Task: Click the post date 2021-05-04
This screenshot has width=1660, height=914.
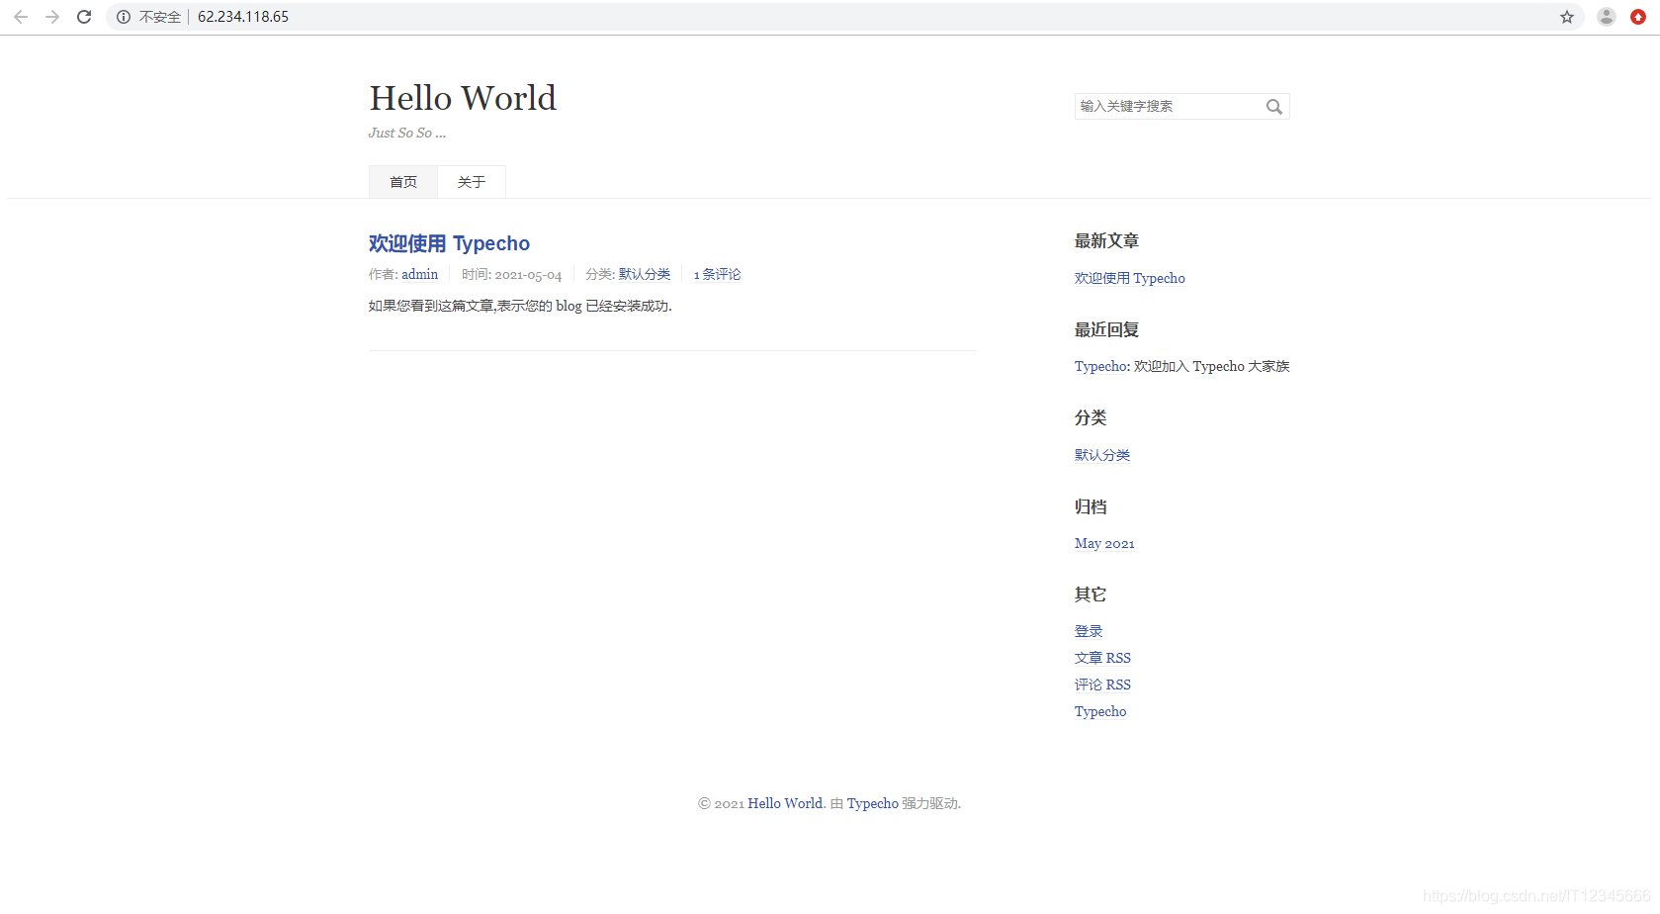Action: (528, 275)
